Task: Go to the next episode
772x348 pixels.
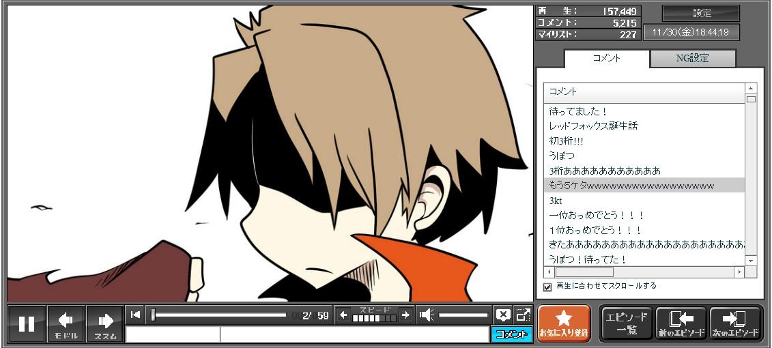Action: point(735,323)
